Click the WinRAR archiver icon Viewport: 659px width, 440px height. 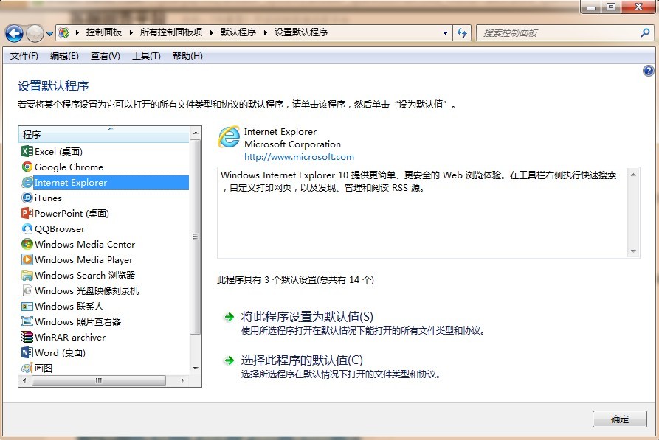pos(27,337)
